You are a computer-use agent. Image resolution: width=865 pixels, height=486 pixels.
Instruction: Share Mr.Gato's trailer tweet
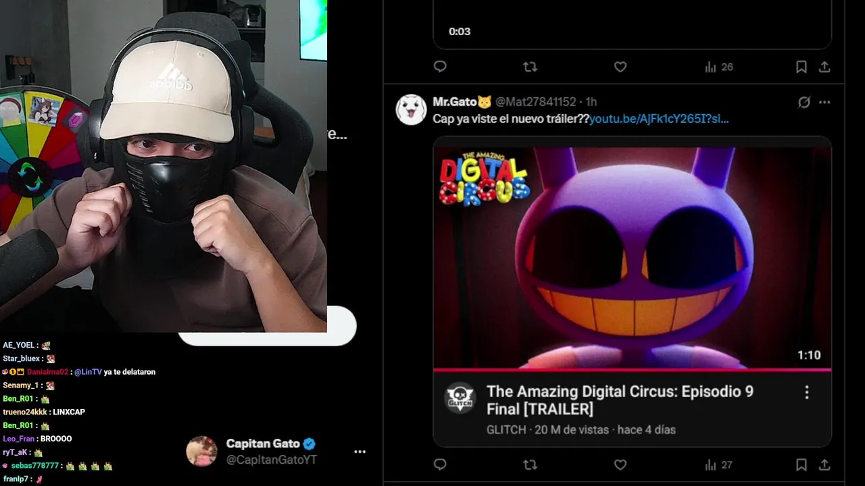coord(824,464)
